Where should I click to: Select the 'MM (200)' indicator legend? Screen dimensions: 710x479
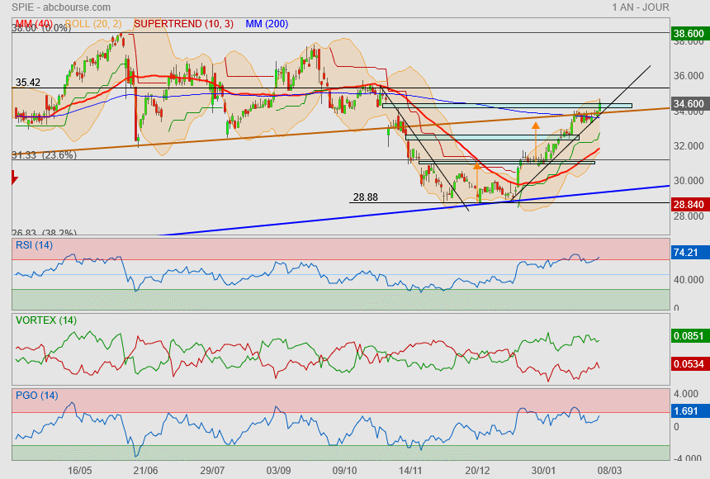[267, 24]
